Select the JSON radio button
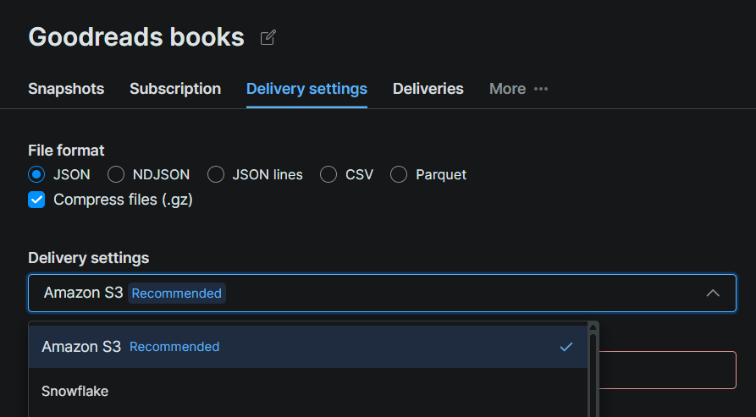This screenshot has height=417, width=756. (x=36, y=174)
